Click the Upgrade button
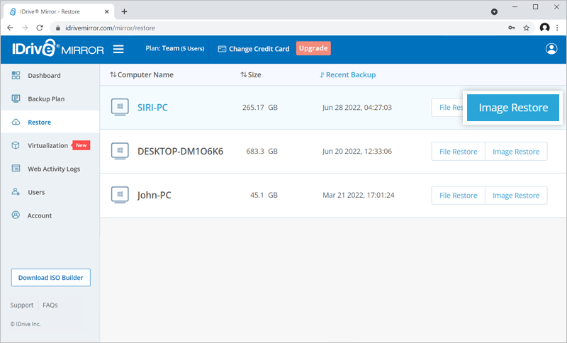567x343 pixels. (x=313, y=48)
